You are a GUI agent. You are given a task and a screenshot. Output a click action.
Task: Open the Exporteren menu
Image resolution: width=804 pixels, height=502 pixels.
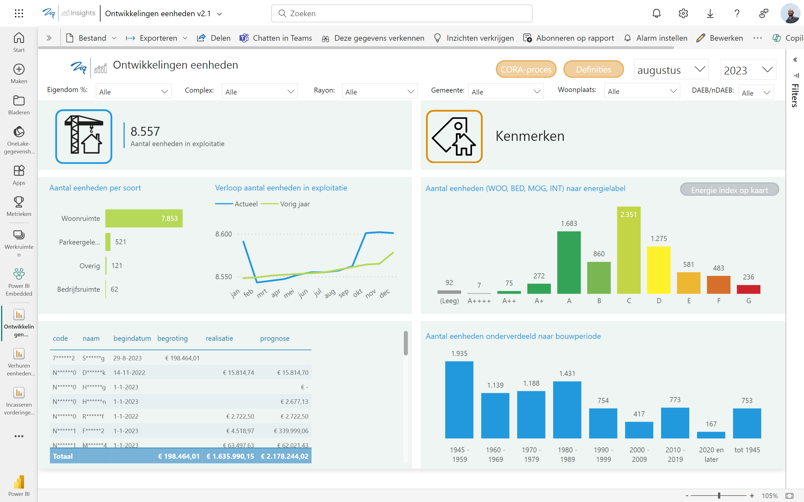[x=157, y=38]
